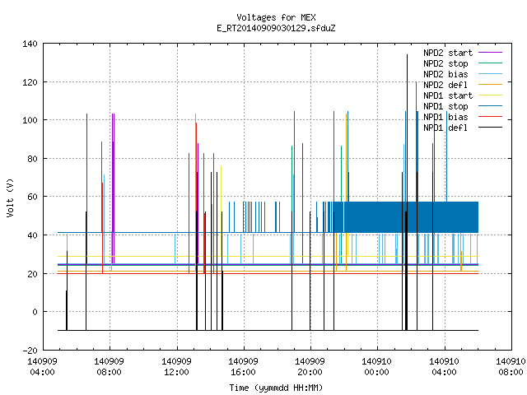
Task: Click the 'NPD2 start' legend label
Action: click(448, 53)
